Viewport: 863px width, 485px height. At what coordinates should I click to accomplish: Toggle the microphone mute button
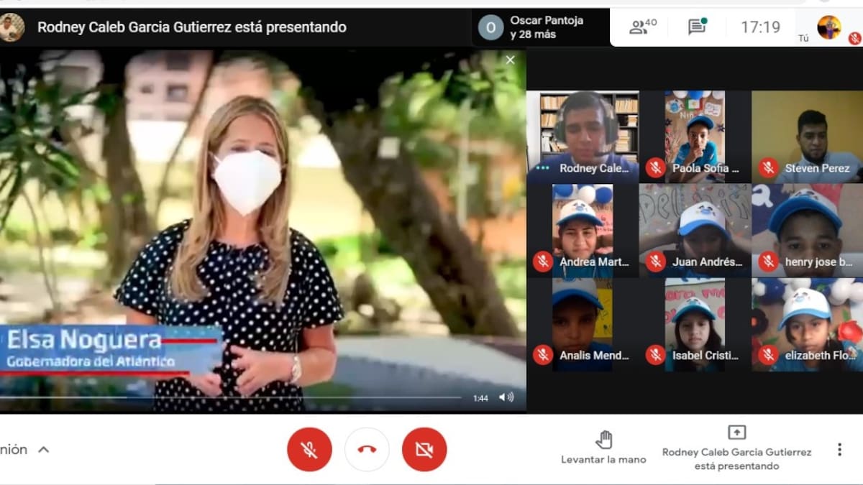[x=309, y=450]
